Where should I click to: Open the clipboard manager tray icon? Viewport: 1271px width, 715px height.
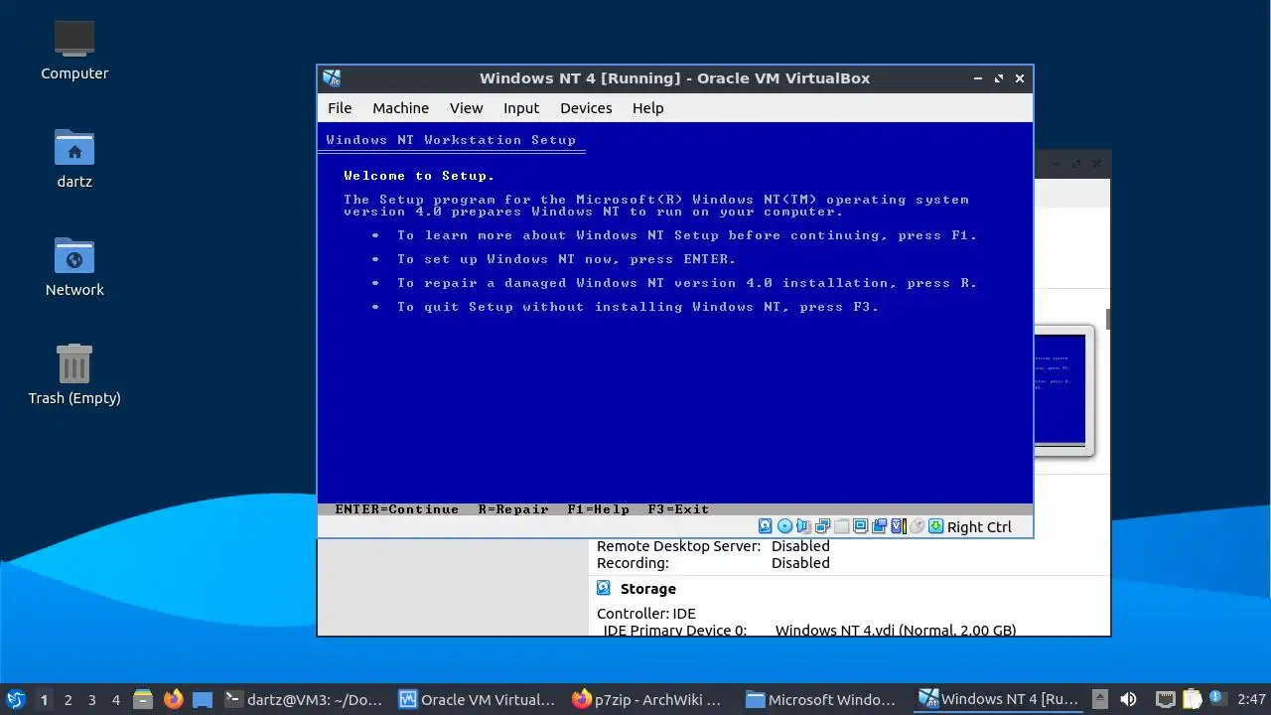tap(1192, 699)
